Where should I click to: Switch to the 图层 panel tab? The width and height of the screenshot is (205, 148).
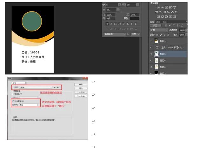click(x=152, y=22)
